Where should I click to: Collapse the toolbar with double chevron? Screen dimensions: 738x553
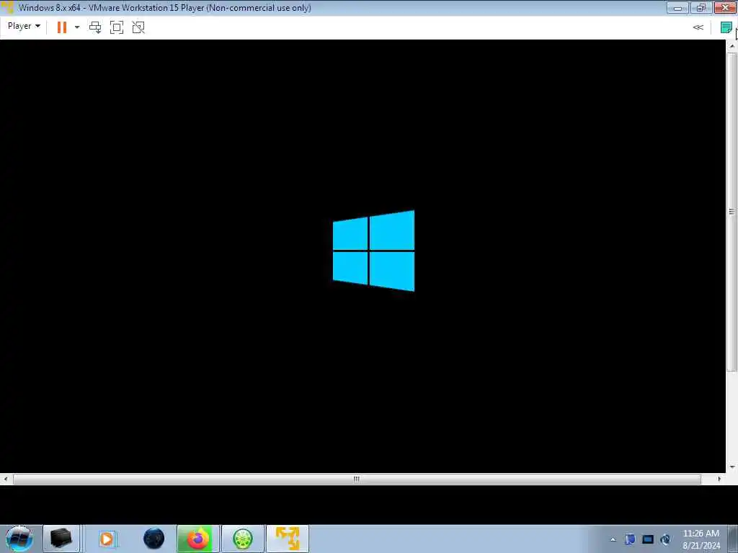coord(698,27)
